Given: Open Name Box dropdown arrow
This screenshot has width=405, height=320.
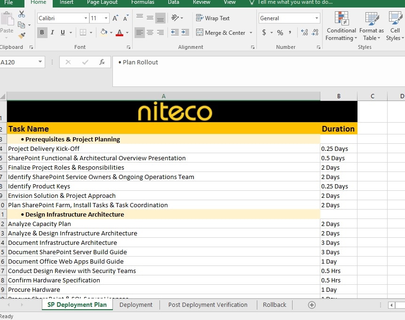Looking at the screenshot, I should coord(40,62).
